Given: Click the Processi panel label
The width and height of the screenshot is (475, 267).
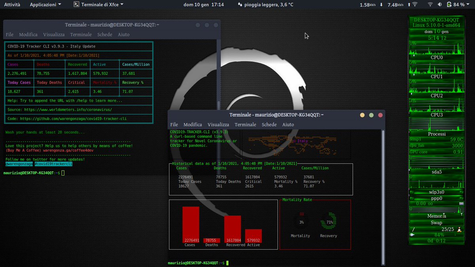Looking at the screenshot, I should pyautogui.click(x=437, y=134).
